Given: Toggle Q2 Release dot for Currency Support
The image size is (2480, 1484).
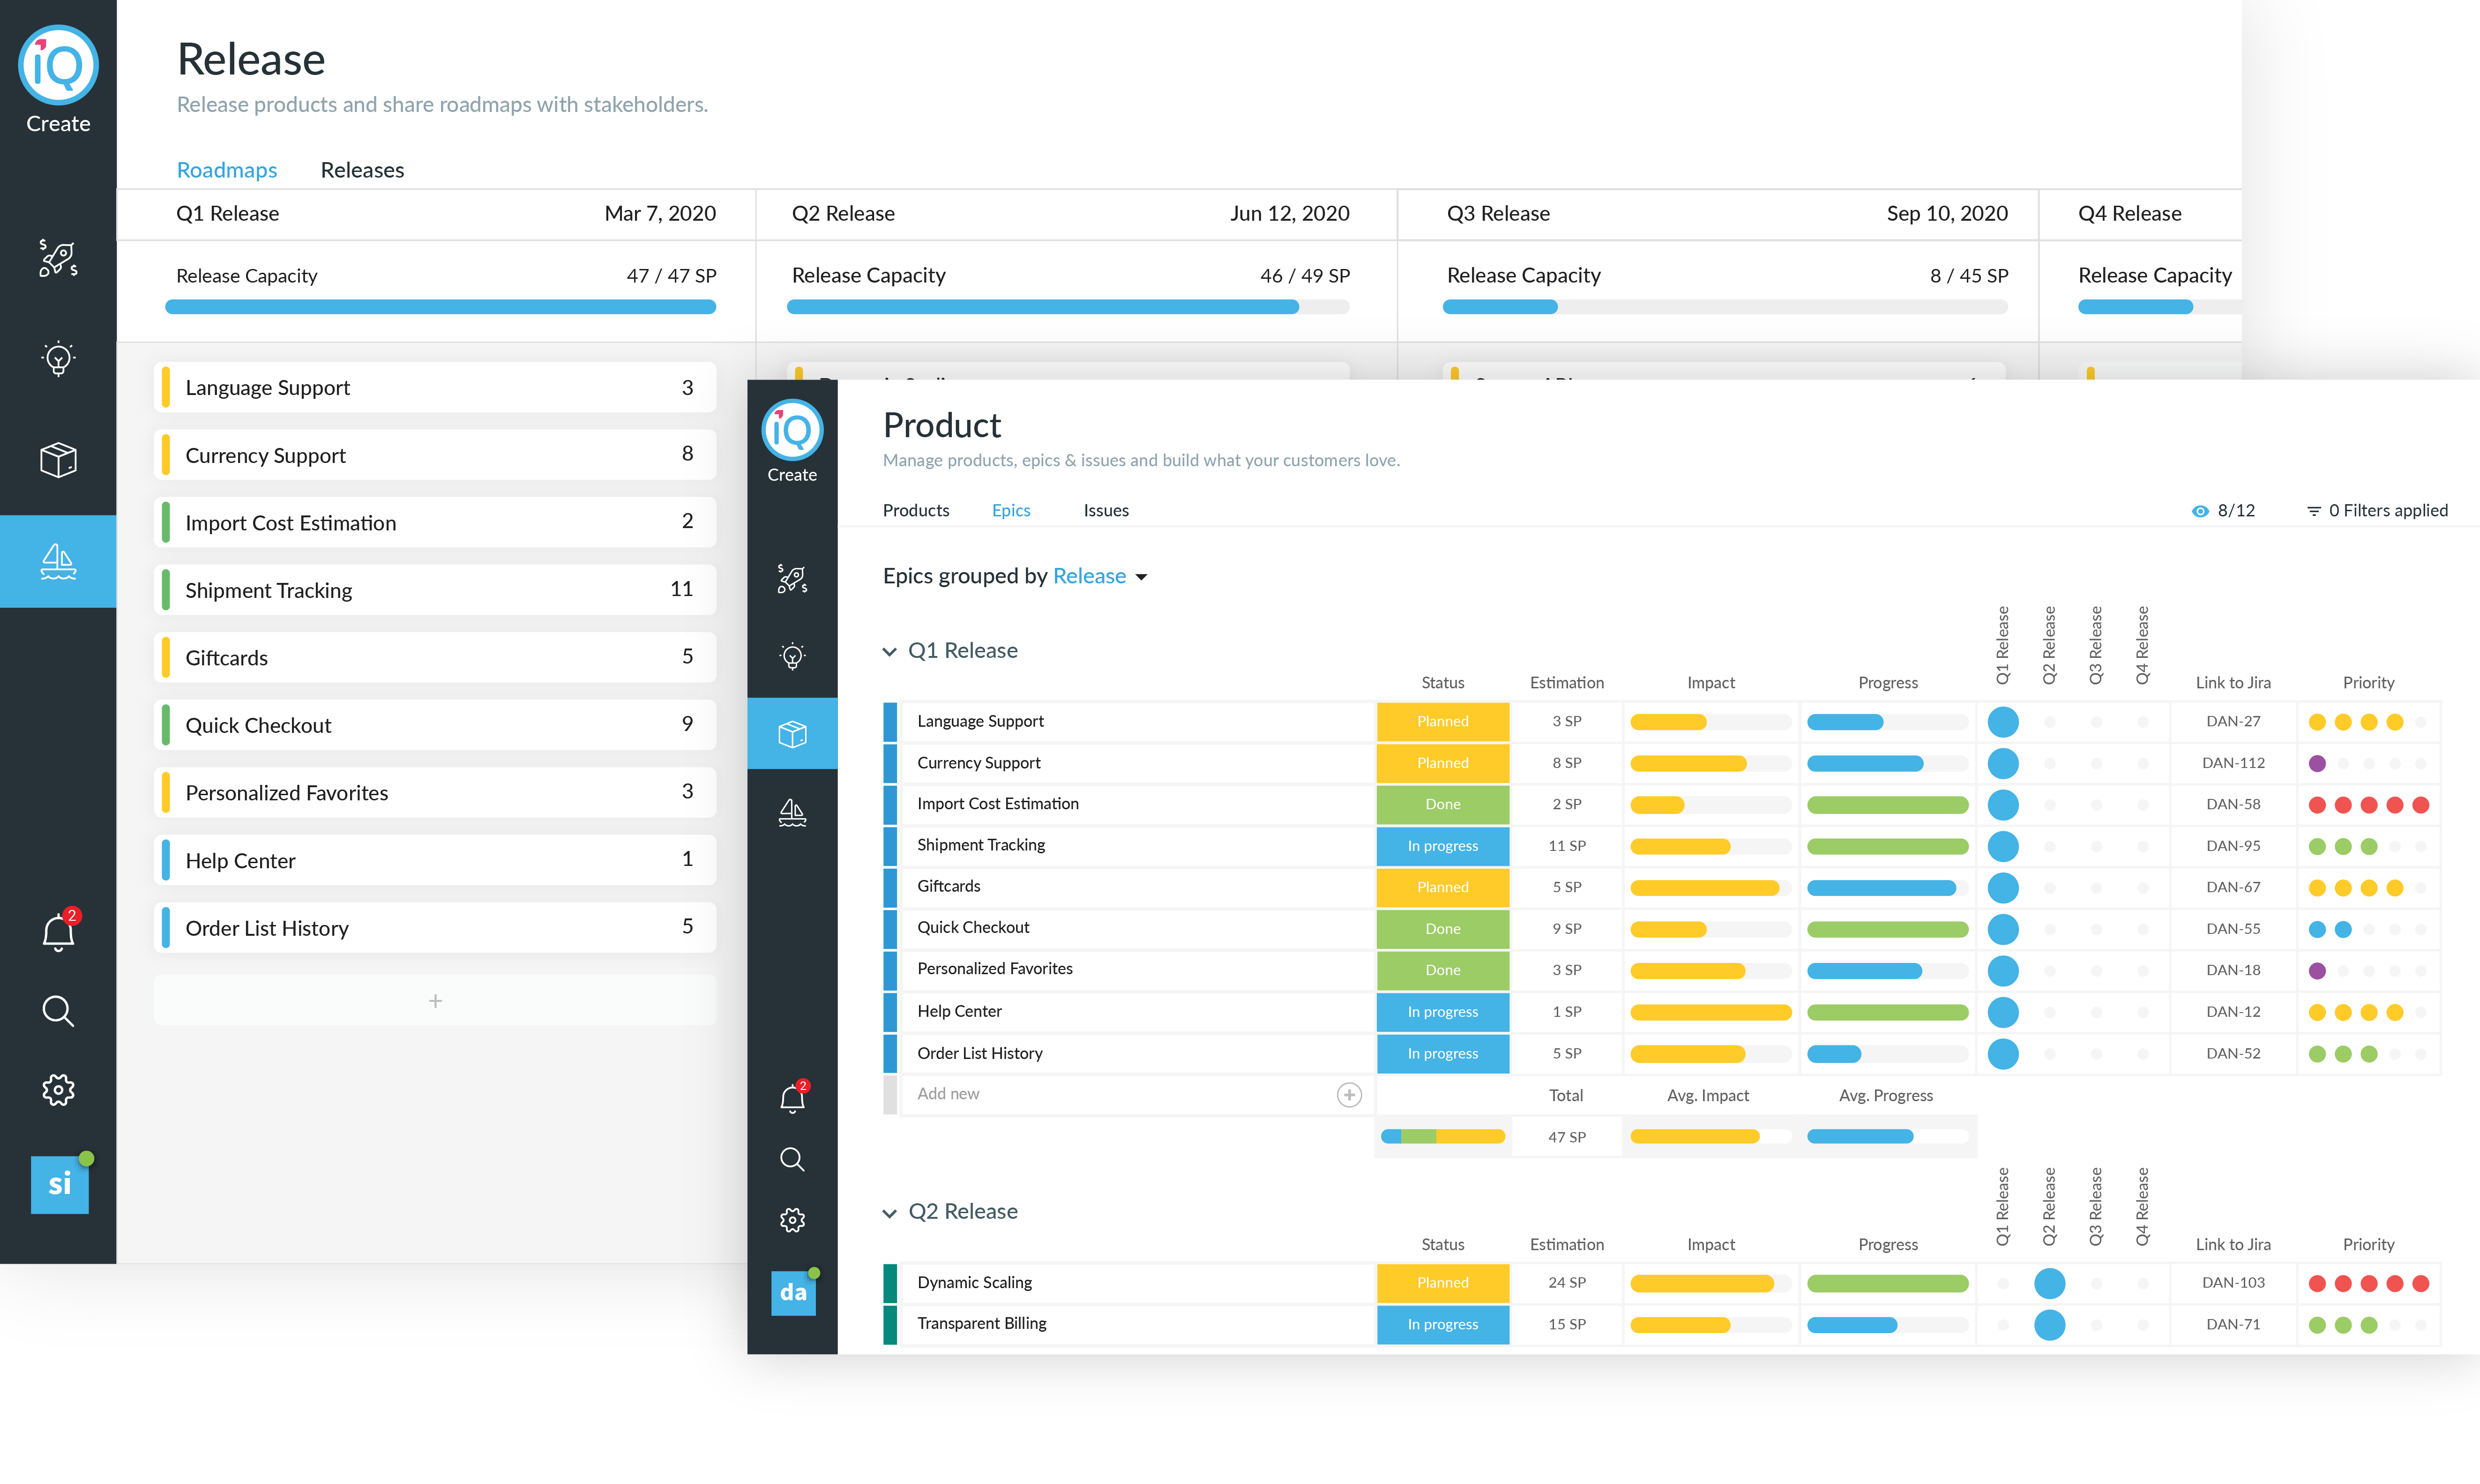Looking at the screenshot, I should pos(2050,764).
